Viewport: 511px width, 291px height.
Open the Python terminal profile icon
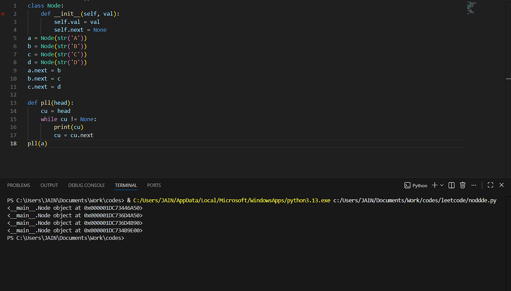tap(407, 185)
